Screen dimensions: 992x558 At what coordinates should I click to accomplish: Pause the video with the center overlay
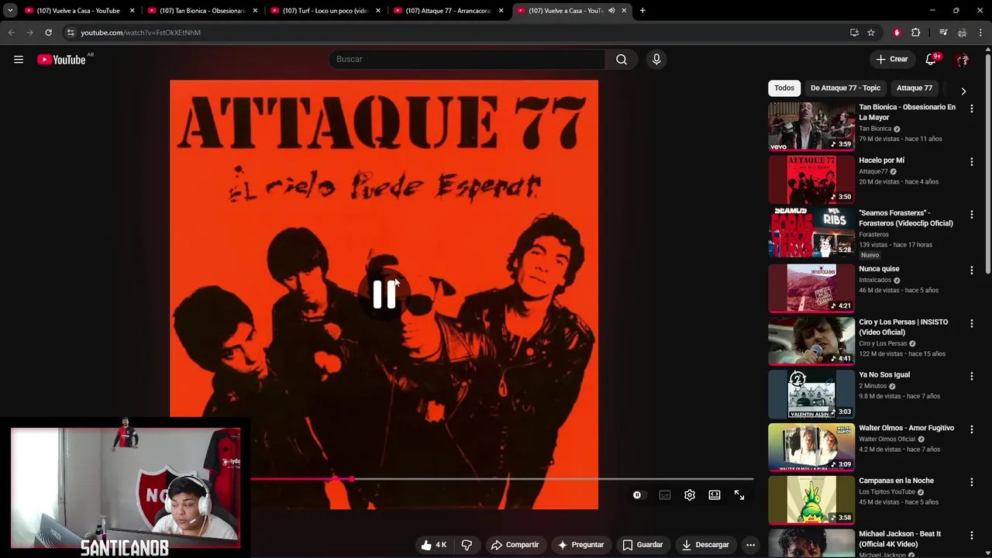click(384, 294)
